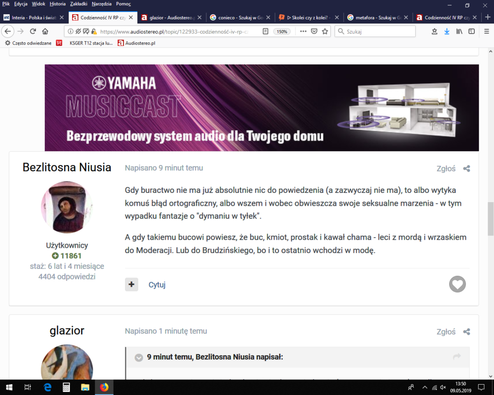
Task: Open Windows Start menu
Action: tap(9, 387)
